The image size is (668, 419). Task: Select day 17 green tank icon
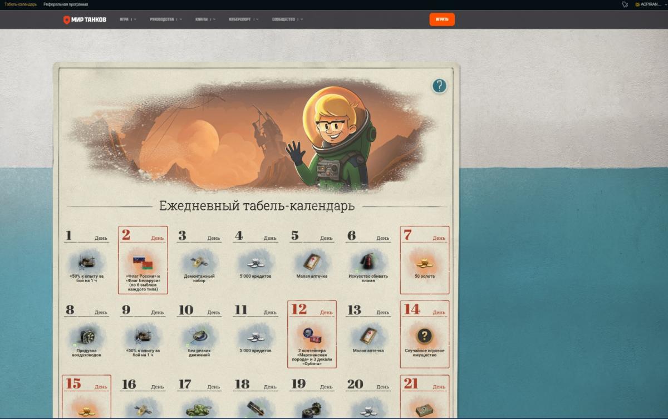[199, 411]
